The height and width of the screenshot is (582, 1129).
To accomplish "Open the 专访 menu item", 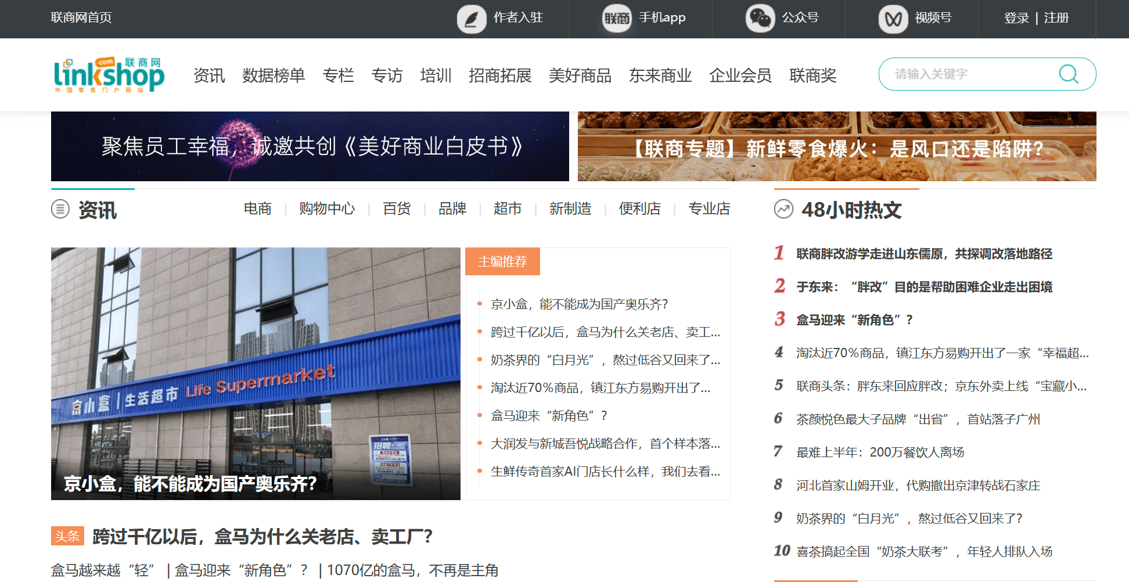I will [387, 76].
